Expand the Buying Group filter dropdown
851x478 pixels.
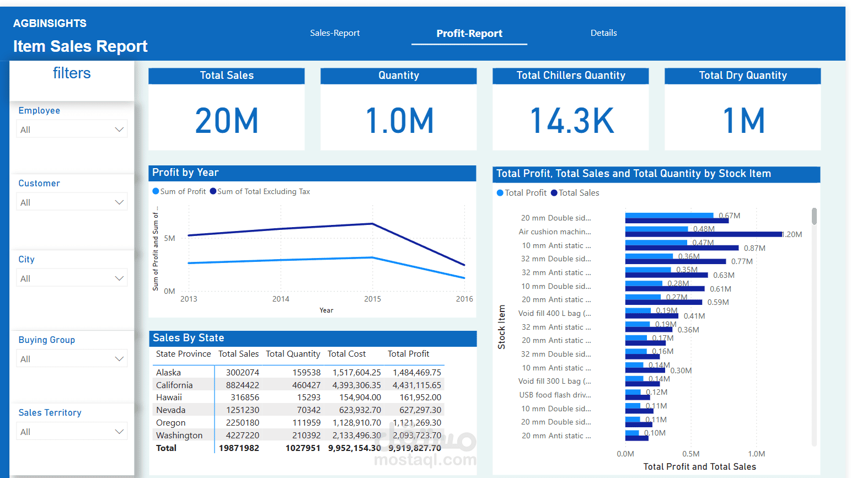pos(72,358)
